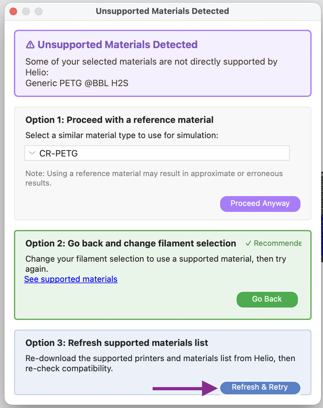The image size is (323, 408).
Task: Select the Option 3 refresh materials heading
Action: pos(117,343)
